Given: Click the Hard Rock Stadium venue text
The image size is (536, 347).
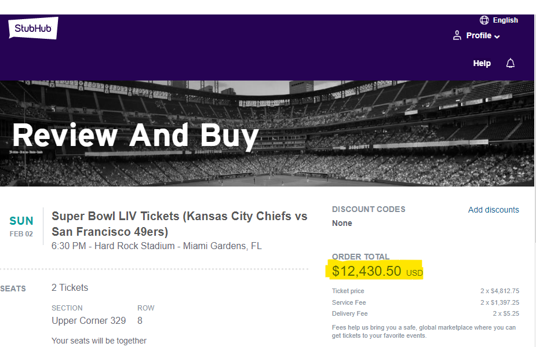Looking at the screenshot, I should point(156,246).
